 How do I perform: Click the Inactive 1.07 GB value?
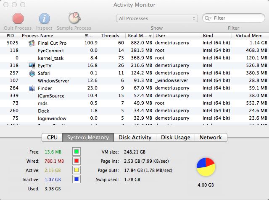point(53,179)
